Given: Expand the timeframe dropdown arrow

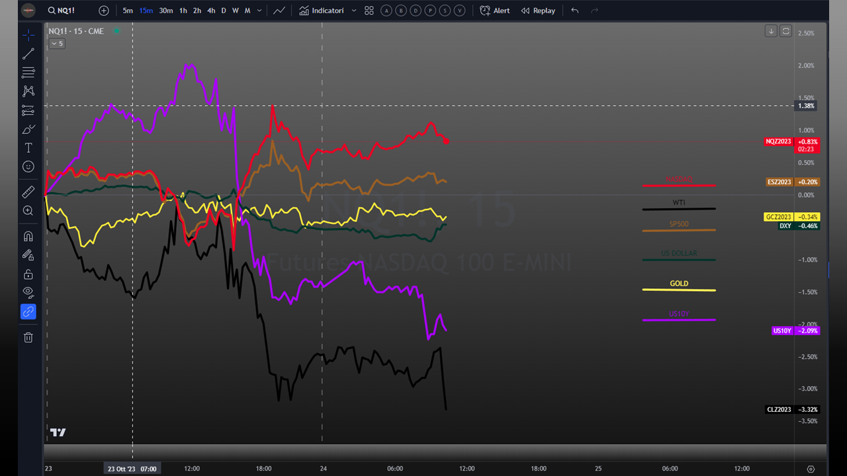Looking at the screenshot, I should pyautogui.click(x=259, y=11).
